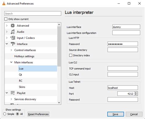This screenshot has width=145, height=119.
Task: Collapse the Main interfaces node
Action: tap(11, 62)
